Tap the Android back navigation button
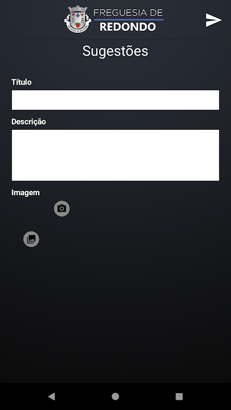The height and width of the screenshot is (410, 231). click(x=52, y=396)
